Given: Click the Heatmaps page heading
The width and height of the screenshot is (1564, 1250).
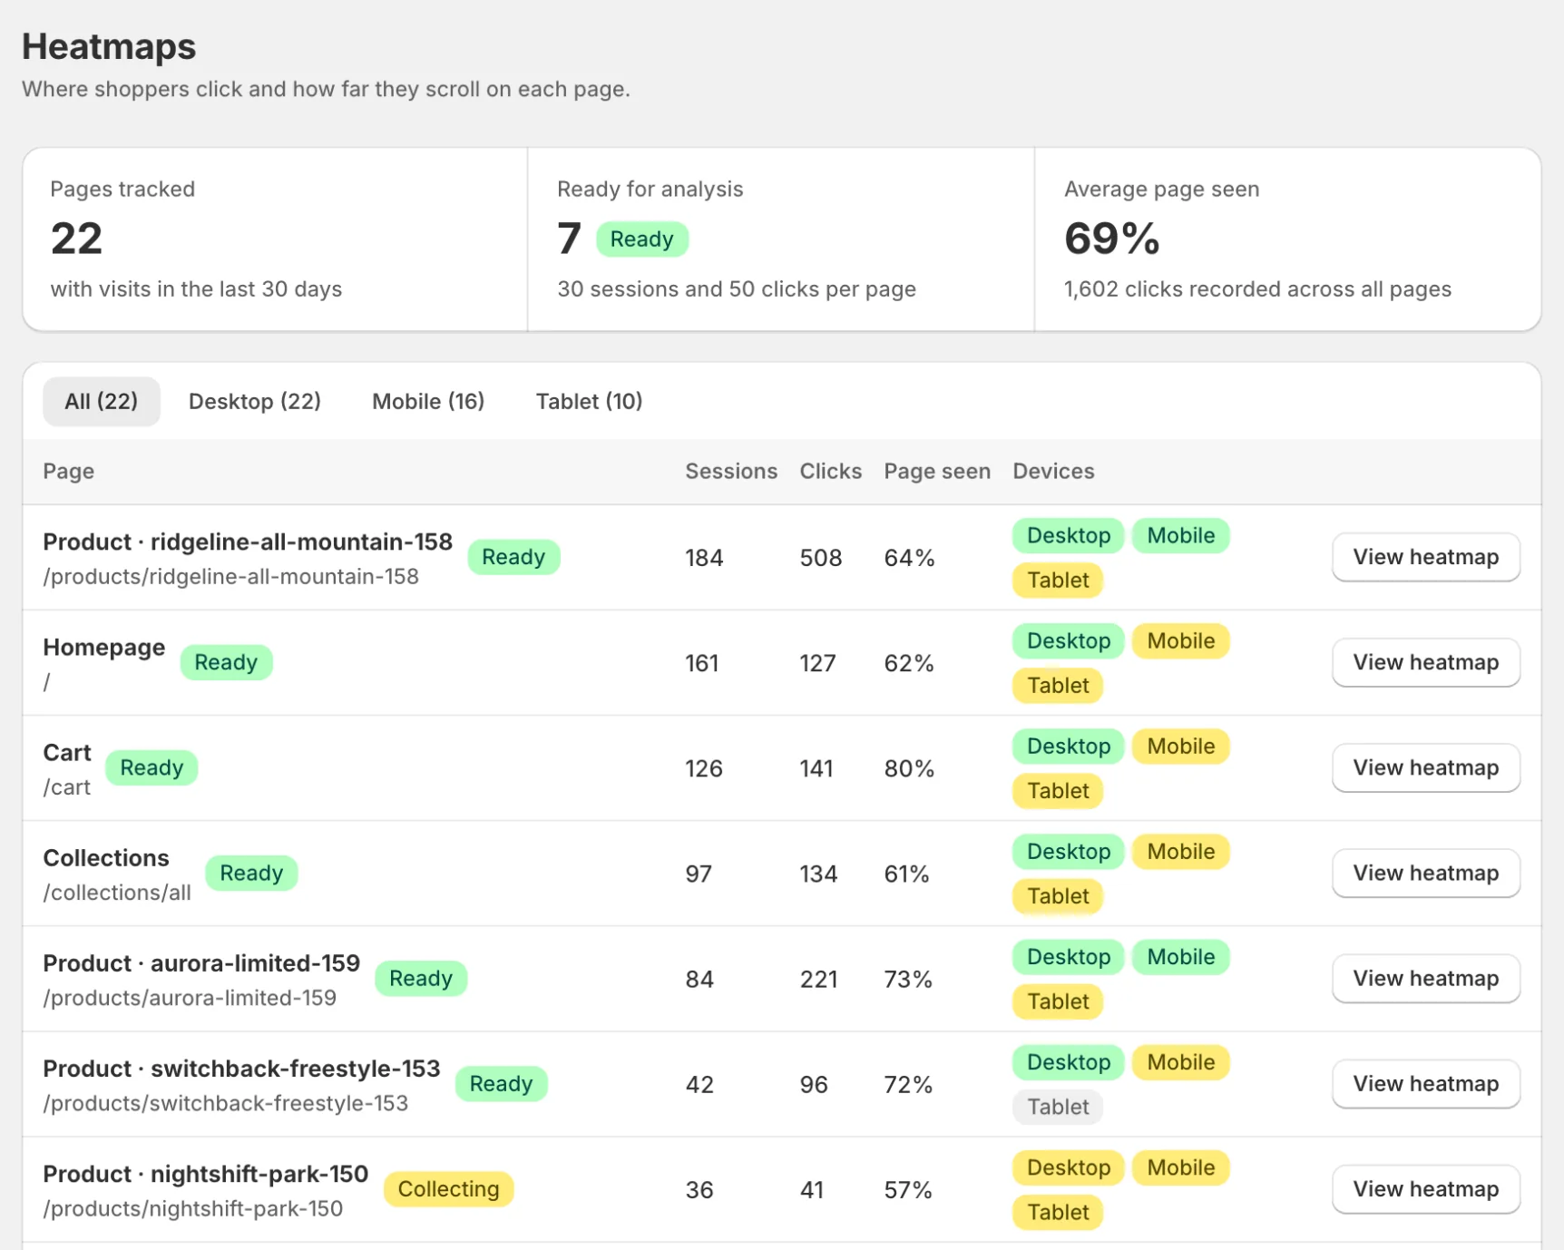Looking at the screenshot, I should click(109, 46).
